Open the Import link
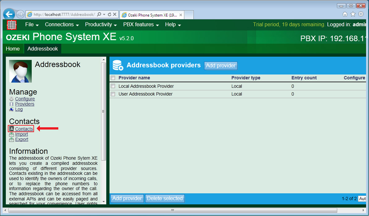This screenshot has width=369, height=216. (x=21, y=134)
